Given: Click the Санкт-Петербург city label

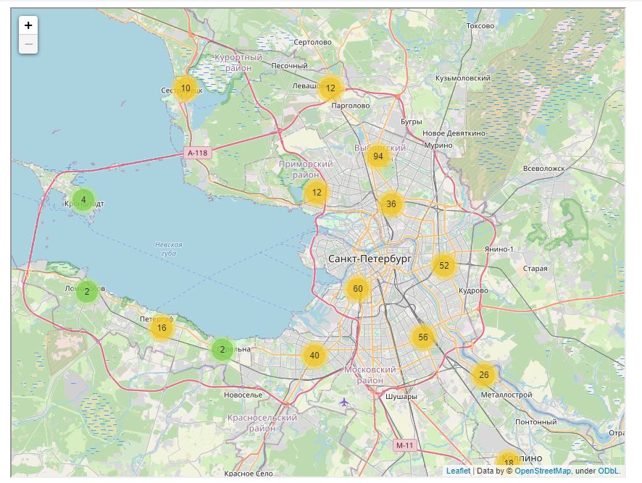Looking at the screenshot, I should [x=370, y=259].
